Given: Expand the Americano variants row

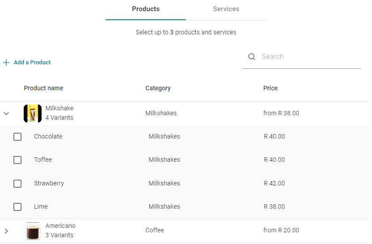Looking at the screenshot, I should point(6,231).
